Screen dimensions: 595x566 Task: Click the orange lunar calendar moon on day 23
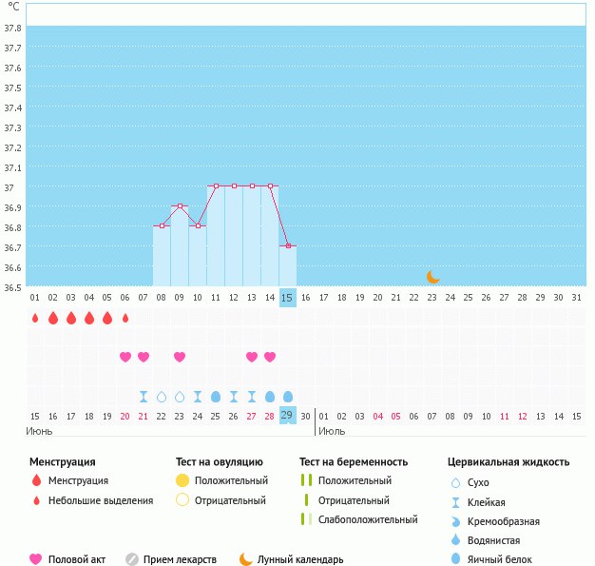point(433,277)
